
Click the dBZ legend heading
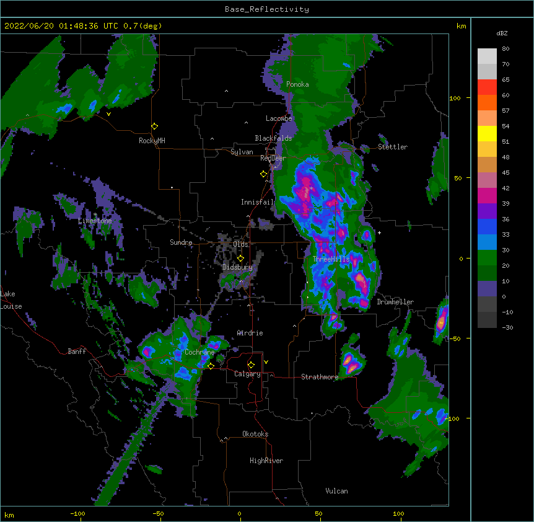502,33
